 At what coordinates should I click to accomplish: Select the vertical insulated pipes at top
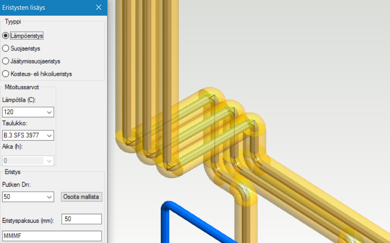pos(146,64)
